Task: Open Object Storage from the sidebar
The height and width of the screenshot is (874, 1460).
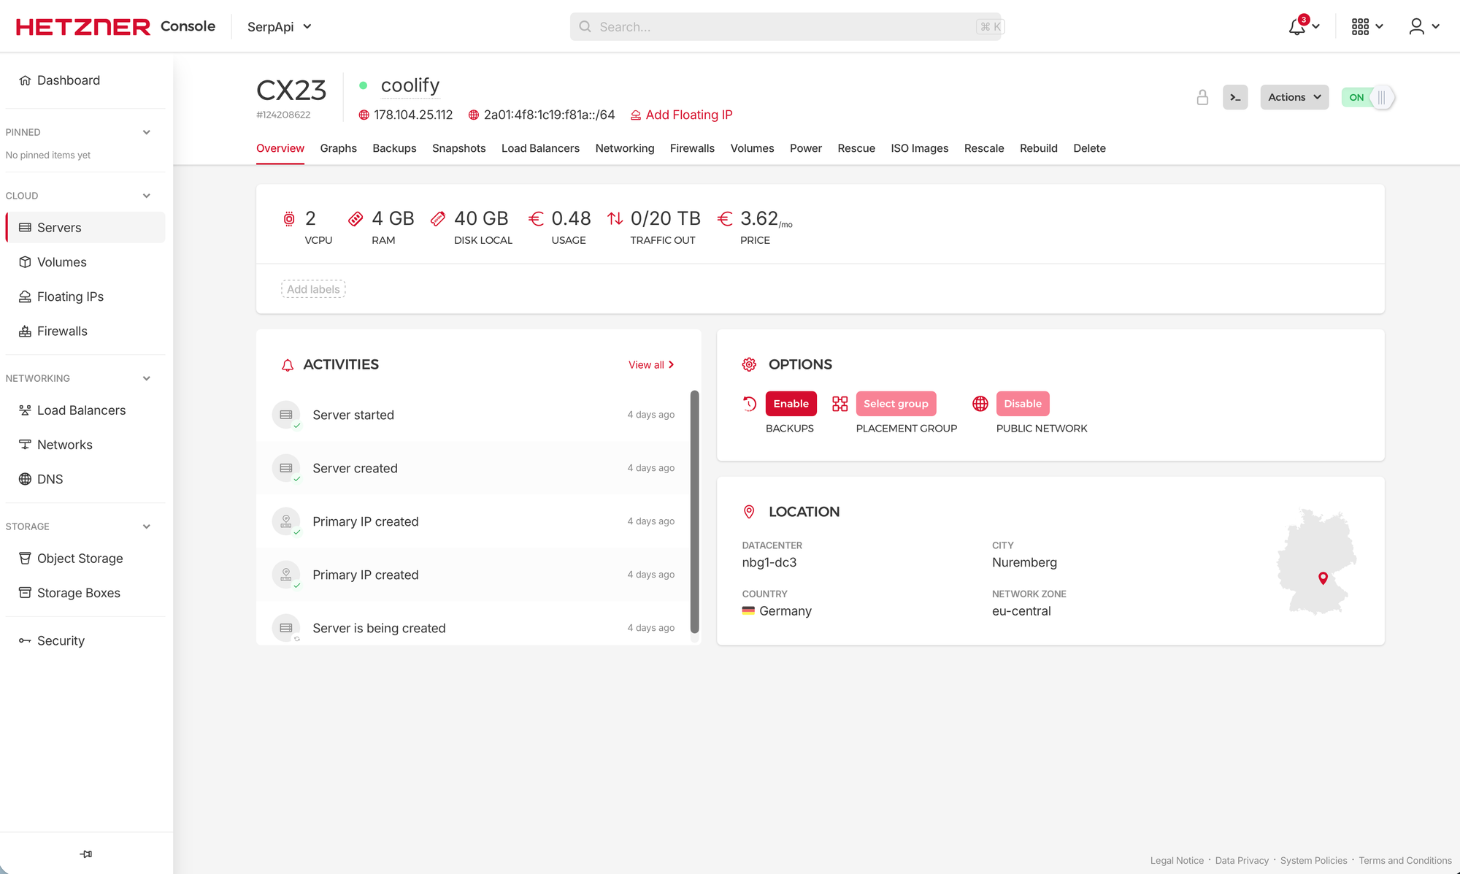Action: pos(80,558)
